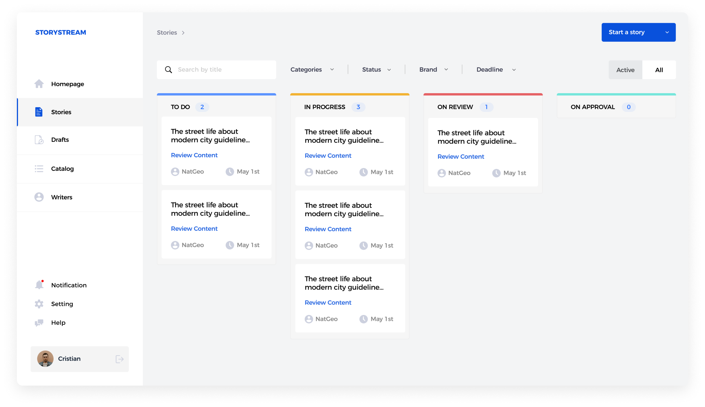The image size is (705, 407).
Task: Click the Stories breadcrumb
Action: tap(167, 33)
